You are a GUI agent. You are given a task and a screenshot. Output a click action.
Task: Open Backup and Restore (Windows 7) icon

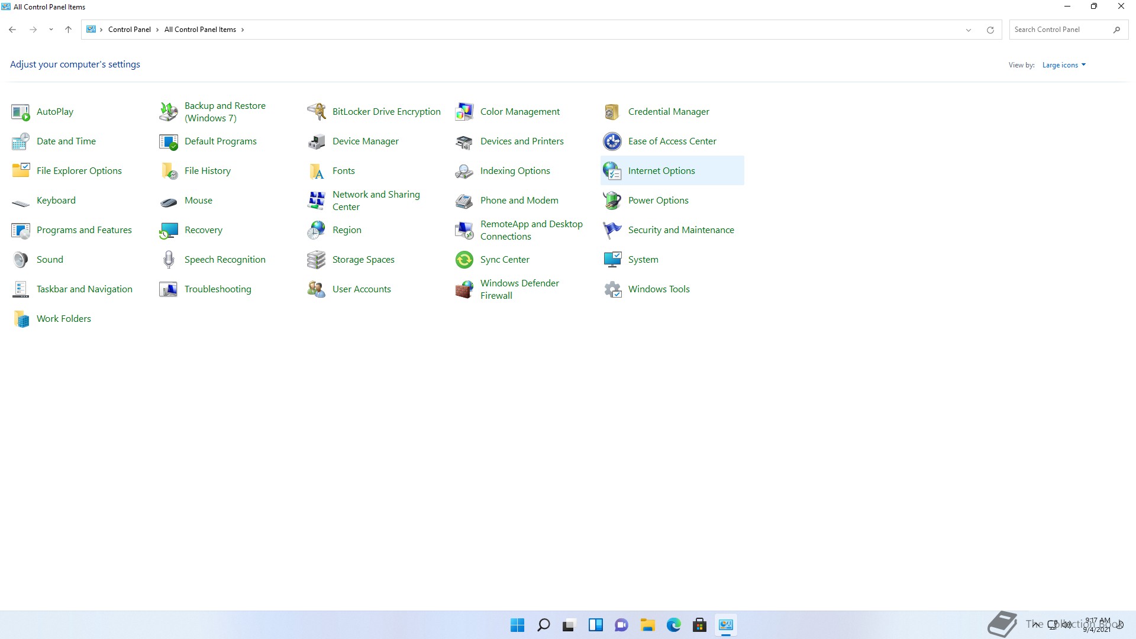coord(169,112)
